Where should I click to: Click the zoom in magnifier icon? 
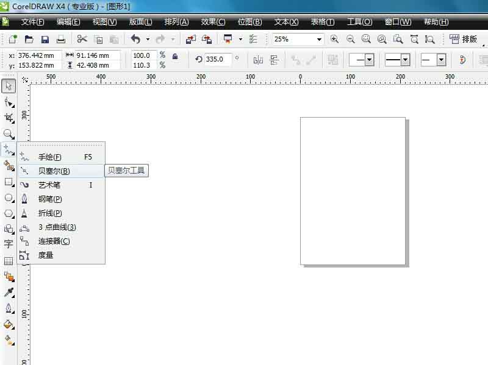(334, 39)
